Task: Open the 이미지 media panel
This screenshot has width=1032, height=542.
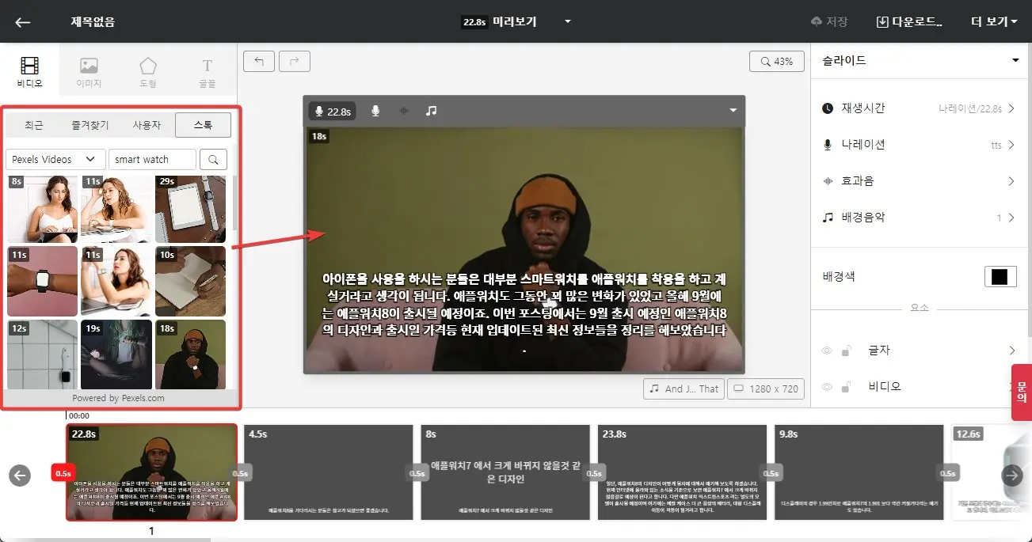Action: [x=89, y=72]
